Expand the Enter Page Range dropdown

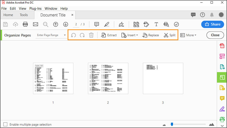click(65, 35)
